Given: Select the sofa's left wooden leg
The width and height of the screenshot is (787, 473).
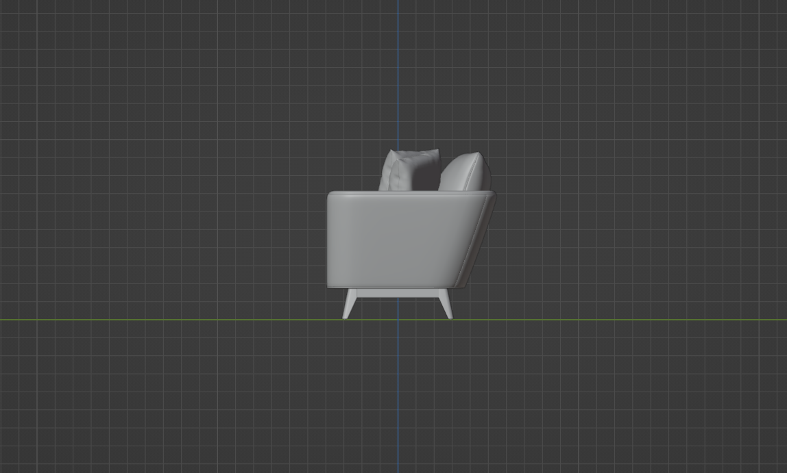Looking at the screenshot, I should click(350, 304).
